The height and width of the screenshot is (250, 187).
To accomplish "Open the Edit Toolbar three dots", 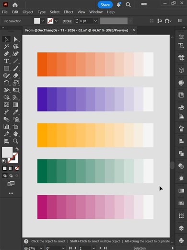I will pyautogui.click(x=11, y=193).
